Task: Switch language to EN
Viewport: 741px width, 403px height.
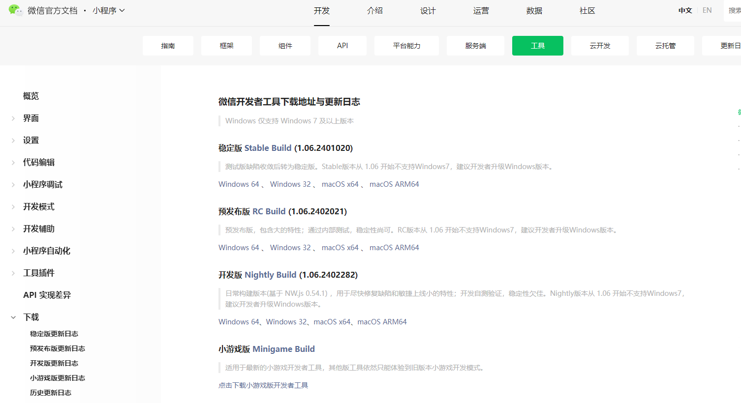Action: click(707, 10)
